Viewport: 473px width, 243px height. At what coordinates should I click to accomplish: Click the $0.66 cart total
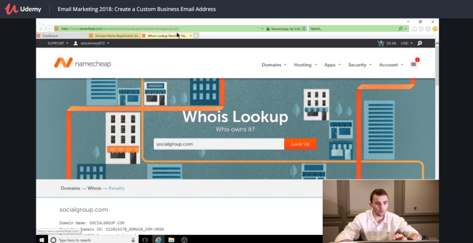coord(391,43)
